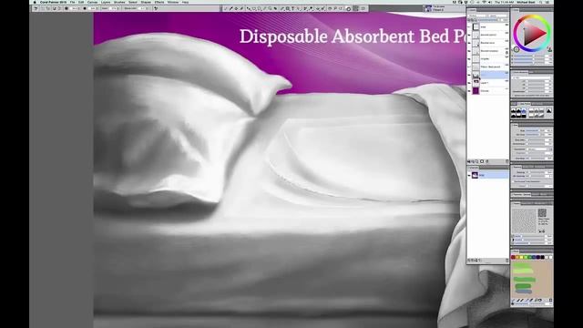Open the Window menu in the menu bar
The width and height of the screenshot is (583, 328).
click(x=173, y=2)
